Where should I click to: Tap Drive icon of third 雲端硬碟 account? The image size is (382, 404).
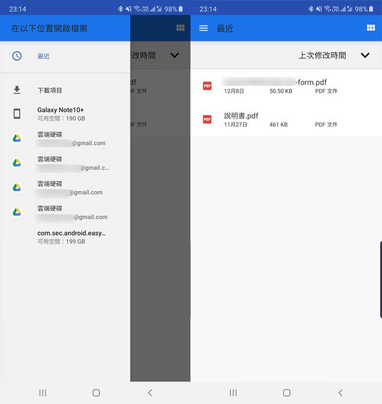17,187
